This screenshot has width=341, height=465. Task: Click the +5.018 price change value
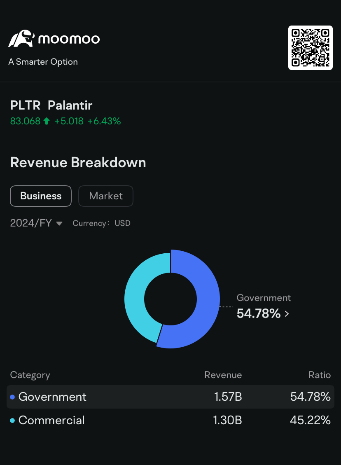pos(69,121)
